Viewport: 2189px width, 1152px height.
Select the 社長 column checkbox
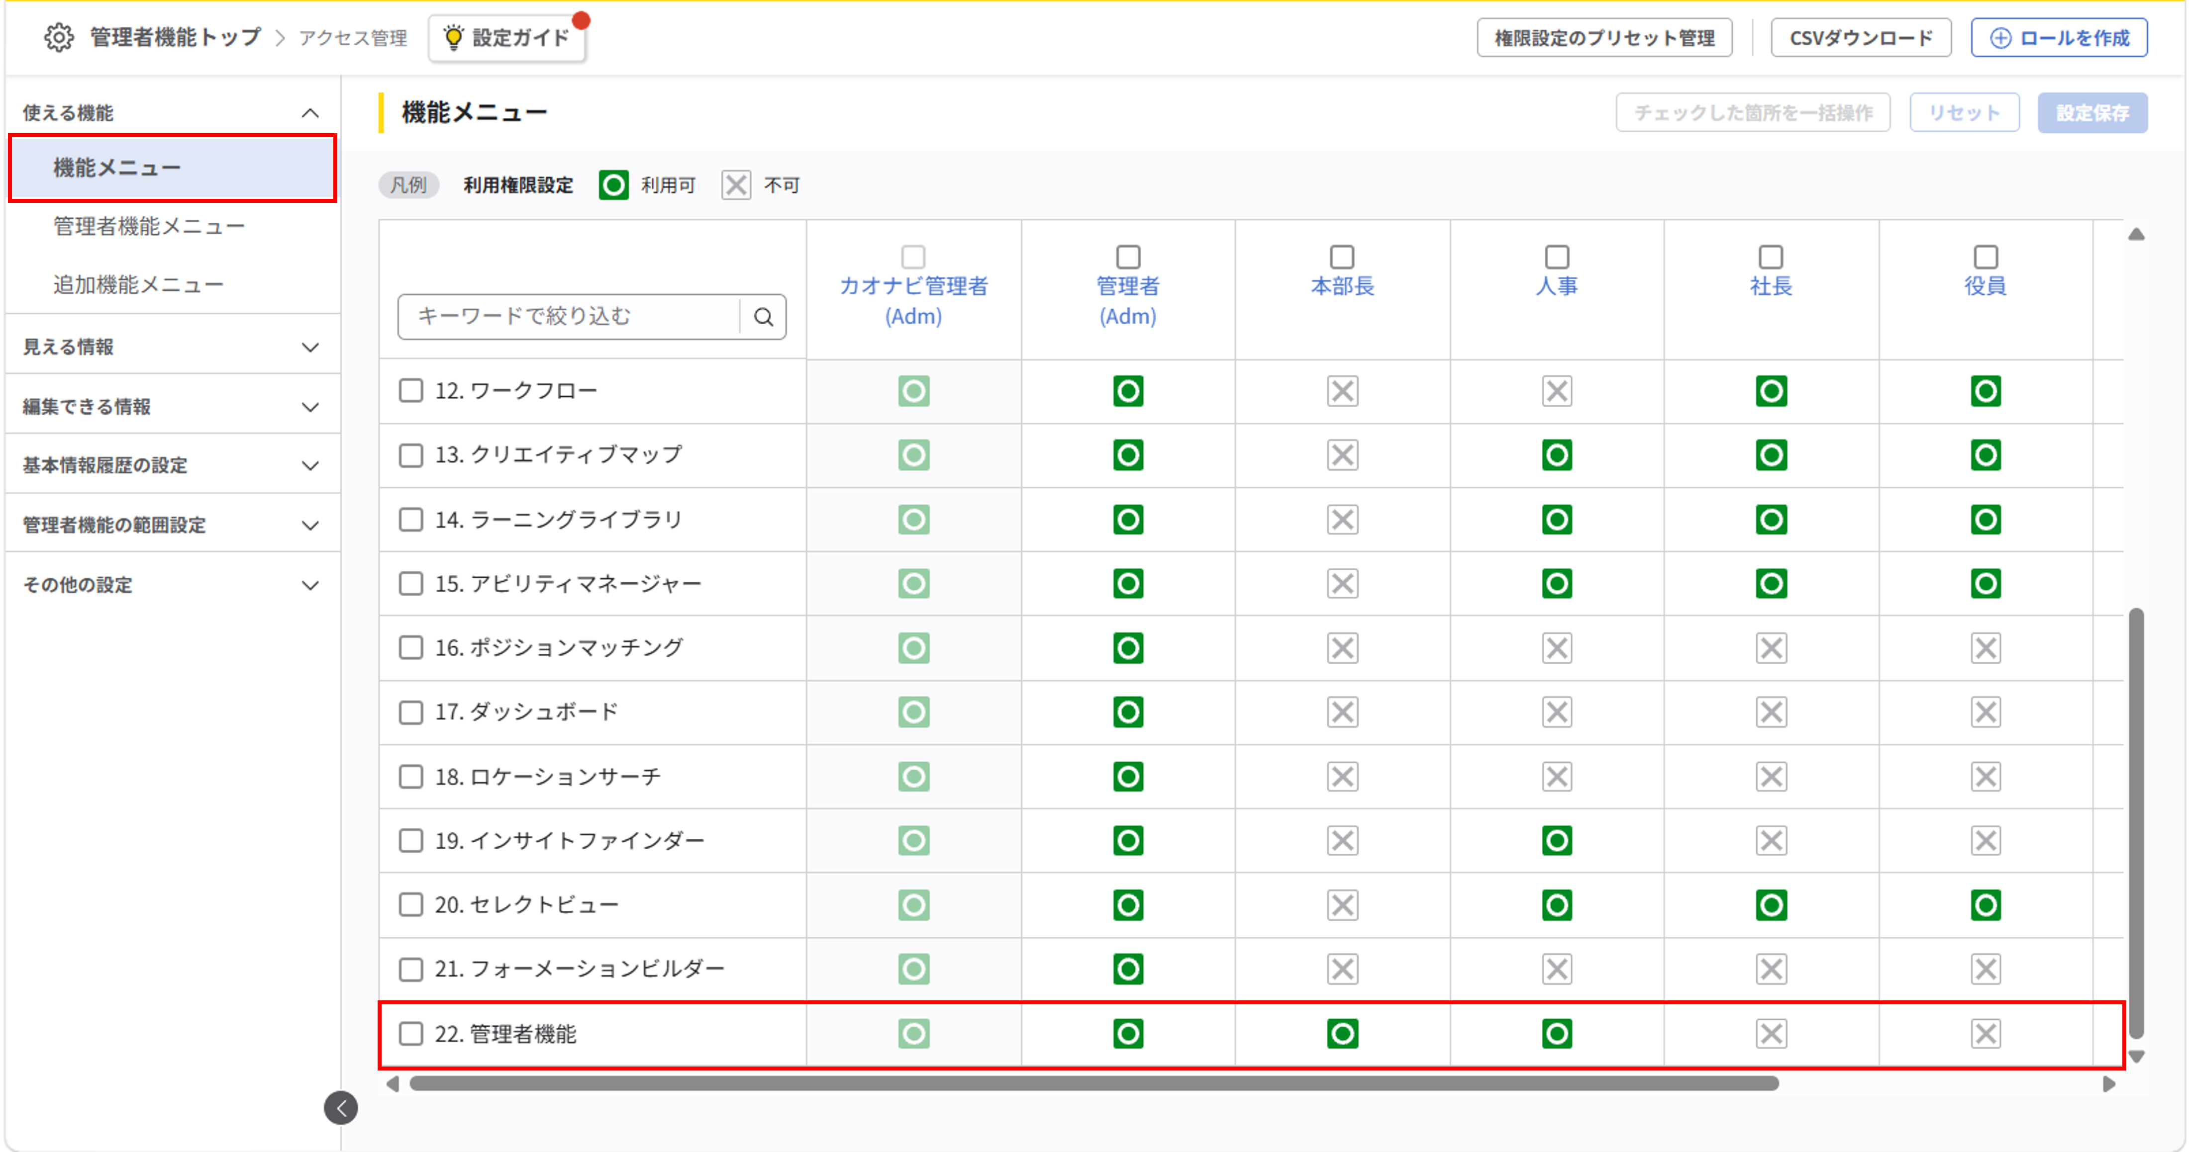click(x=1771, y=257)
